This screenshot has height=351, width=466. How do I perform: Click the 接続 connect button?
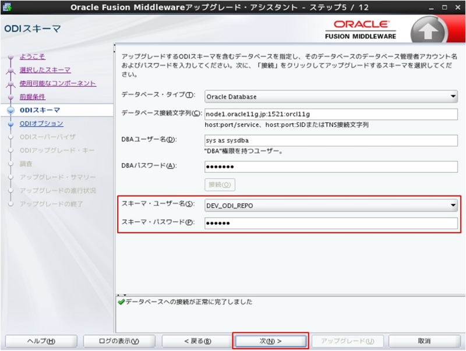tap(220, 185)
